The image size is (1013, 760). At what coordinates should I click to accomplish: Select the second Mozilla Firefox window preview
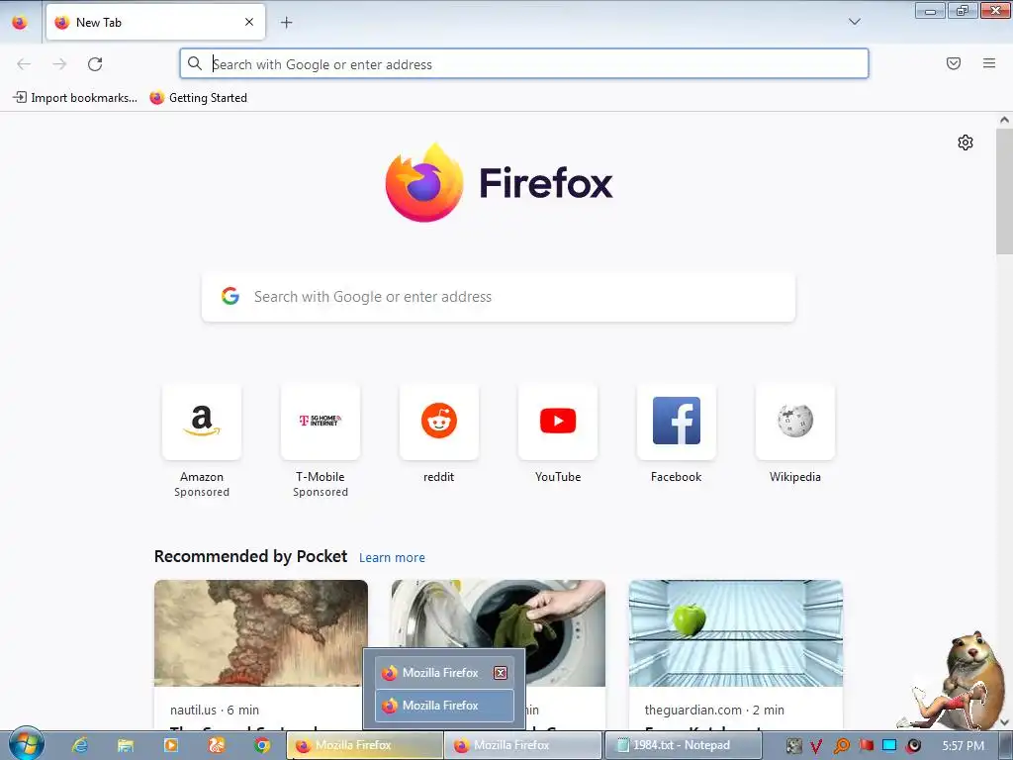444,705
